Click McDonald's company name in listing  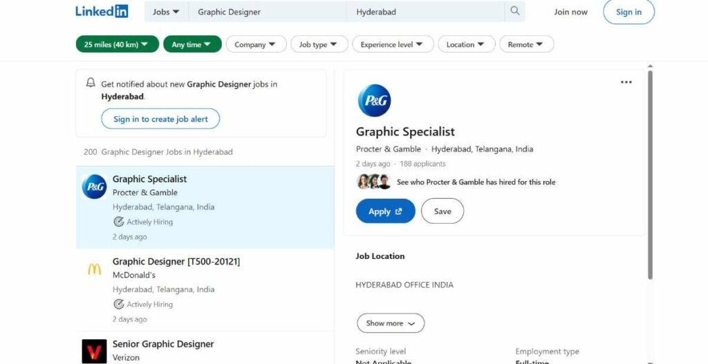133,275
